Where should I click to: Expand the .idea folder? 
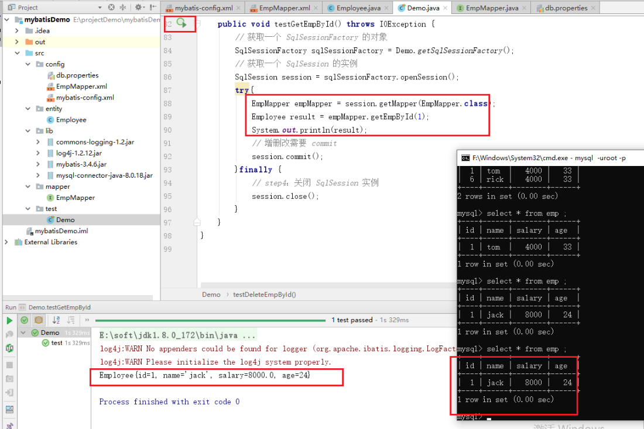tap(17, 30)
